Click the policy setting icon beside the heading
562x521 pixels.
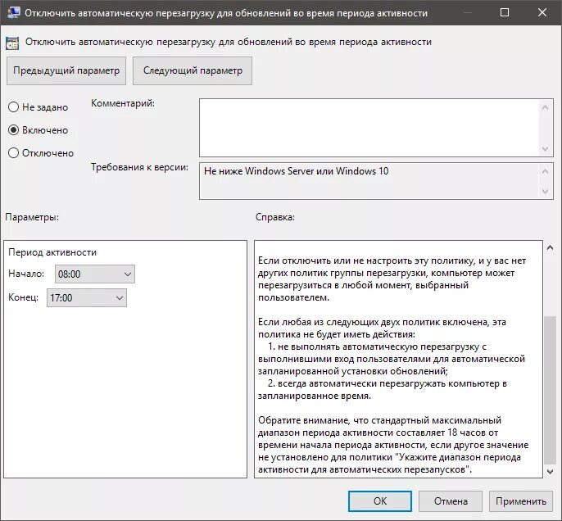tap(12, 43)
